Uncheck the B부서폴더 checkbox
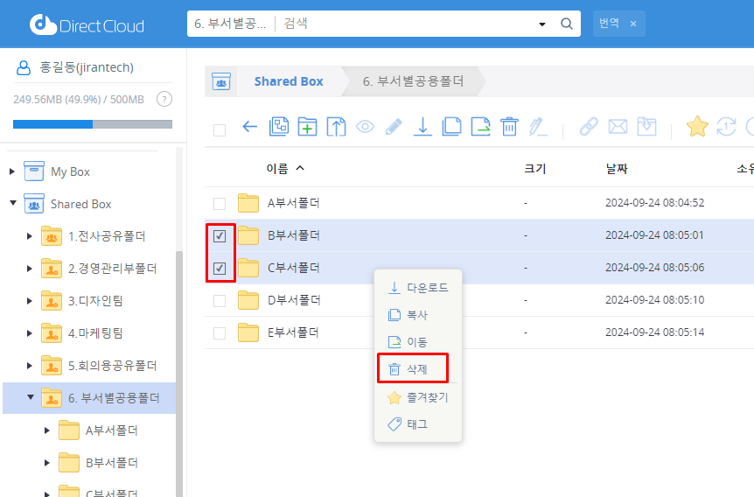 [x=220, y=235]
